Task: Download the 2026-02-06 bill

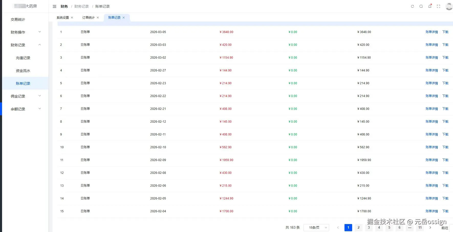Action: pyautogui.click(x=446, y=186)
